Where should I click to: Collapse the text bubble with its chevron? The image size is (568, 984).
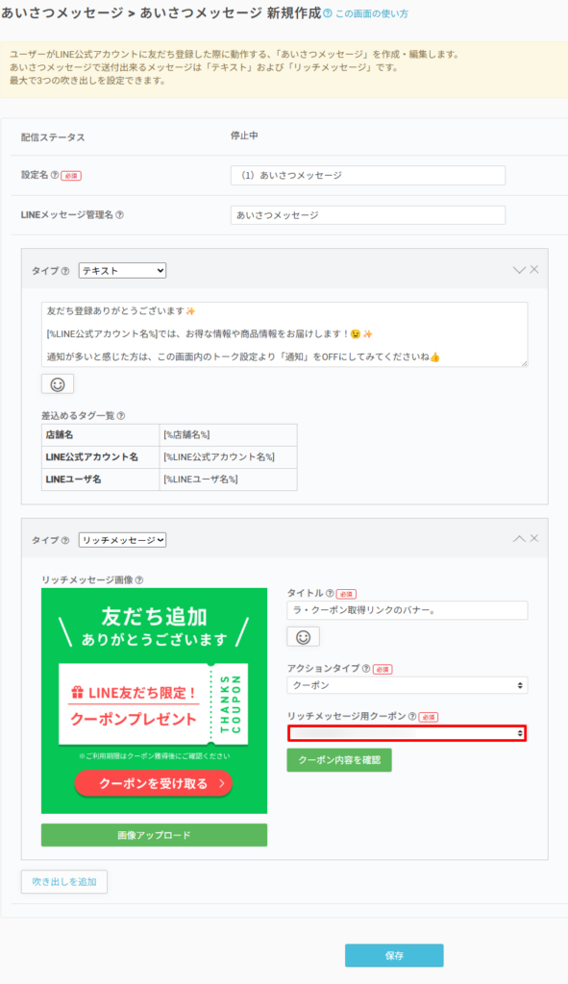(519, 270)
